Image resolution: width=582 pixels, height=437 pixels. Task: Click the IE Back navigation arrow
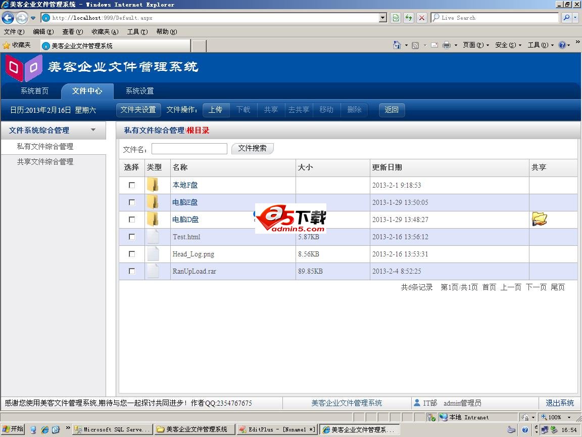(8, 18)
